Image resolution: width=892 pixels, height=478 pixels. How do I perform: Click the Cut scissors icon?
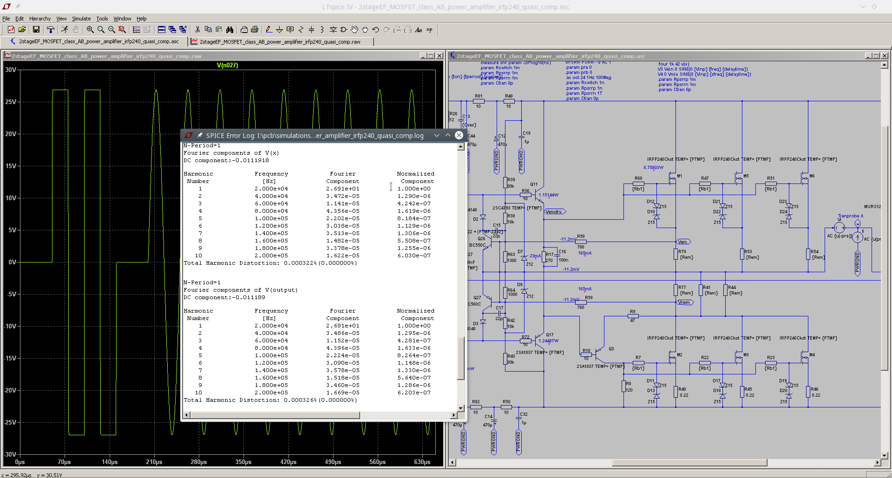(197, 30)
